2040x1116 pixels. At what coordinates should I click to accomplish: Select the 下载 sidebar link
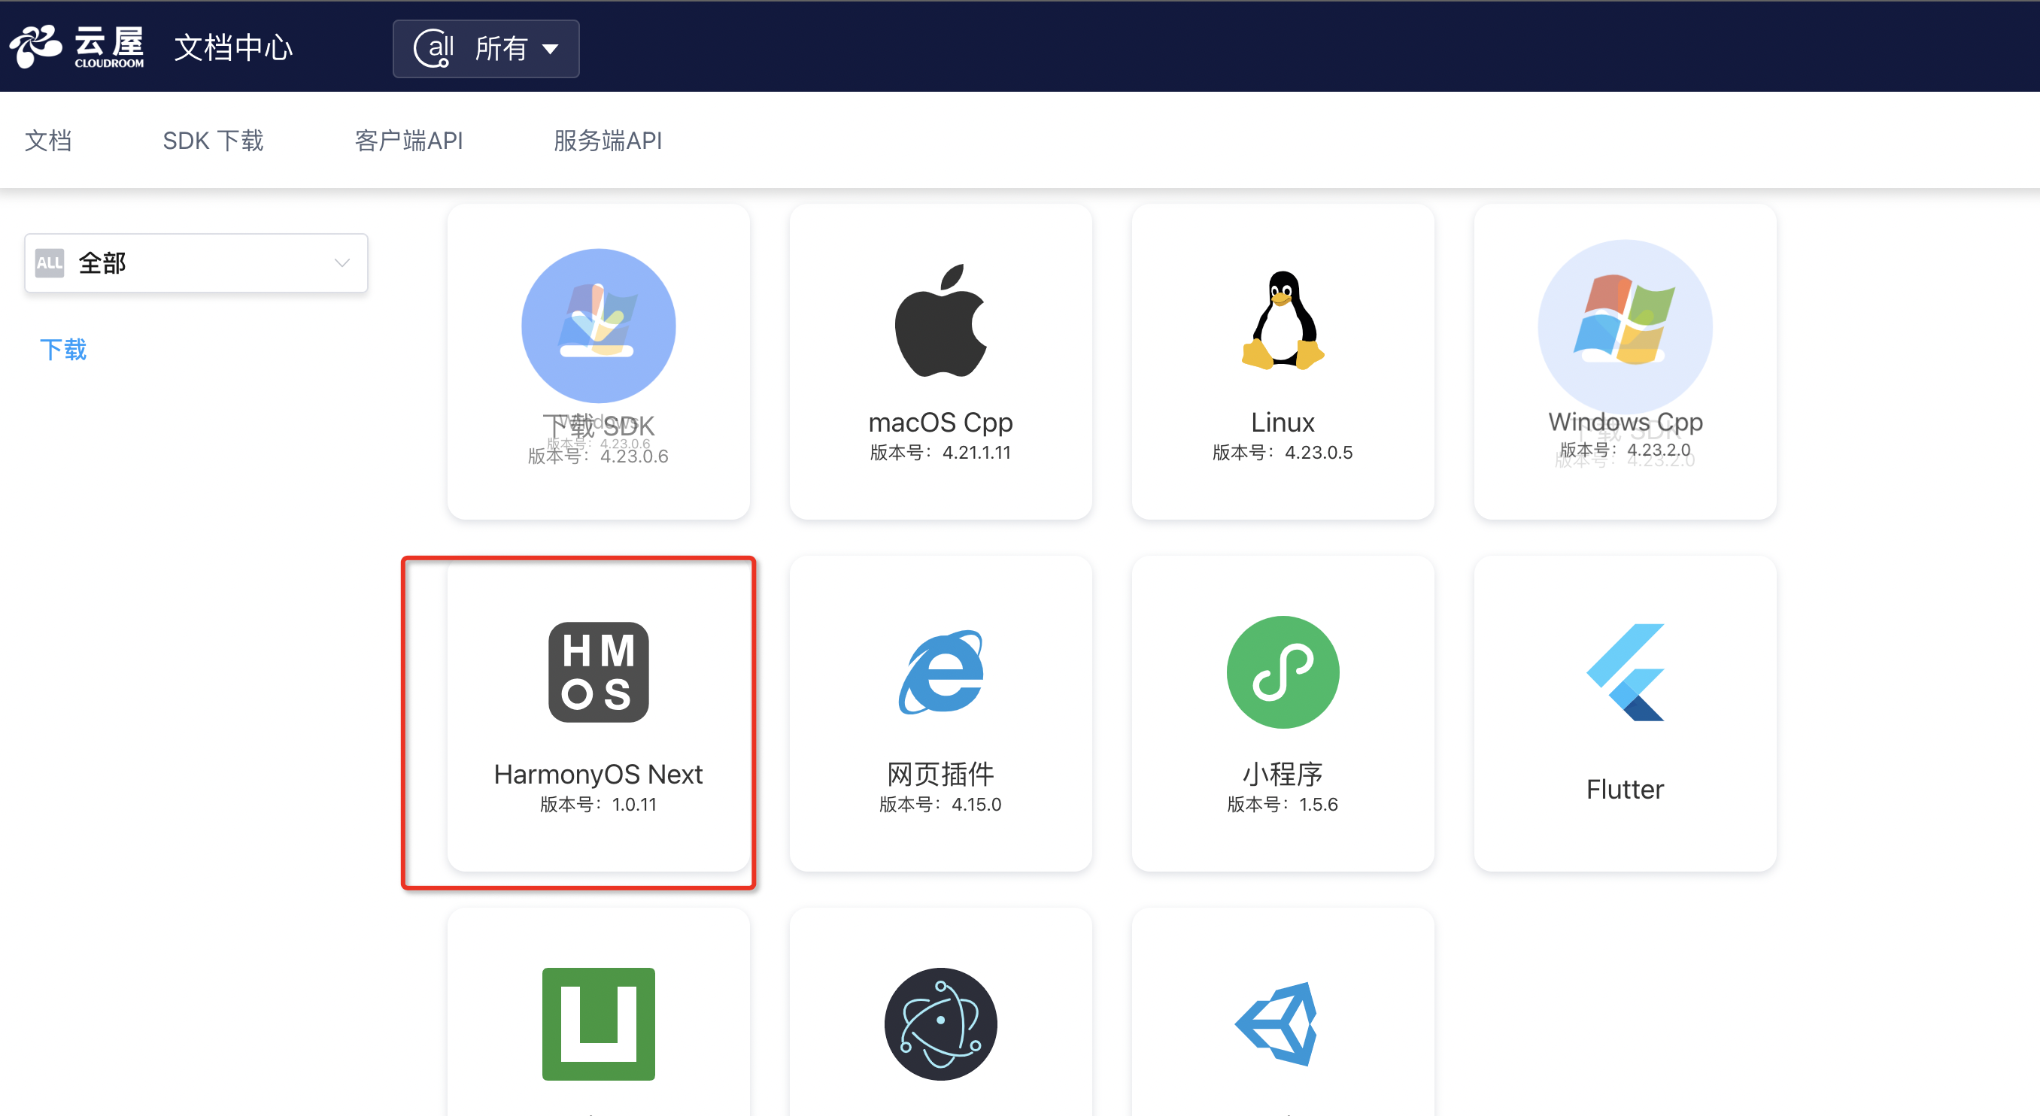[63, 349]
